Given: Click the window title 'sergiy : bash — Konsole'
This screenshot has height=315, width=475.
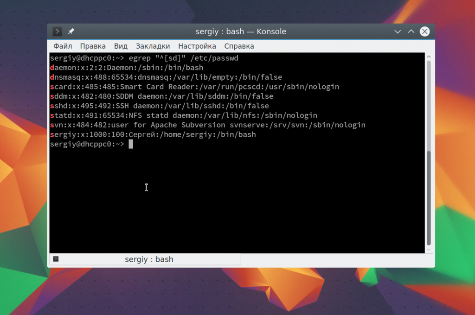Looking at the screenshot, I should click(241, 31).
